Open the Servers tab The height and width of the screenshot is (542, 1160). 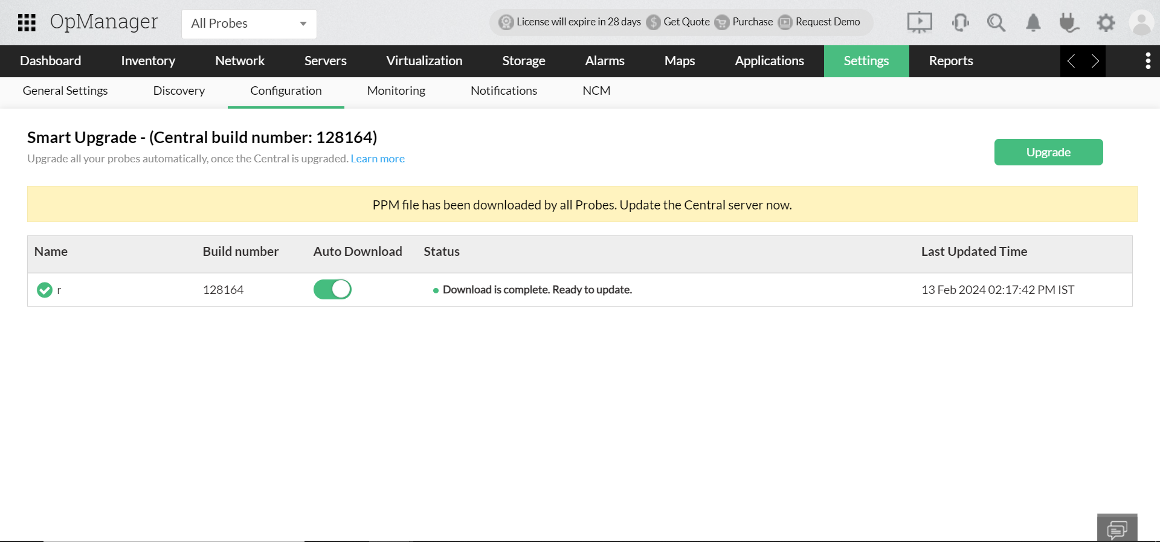[x=326, y=61]
